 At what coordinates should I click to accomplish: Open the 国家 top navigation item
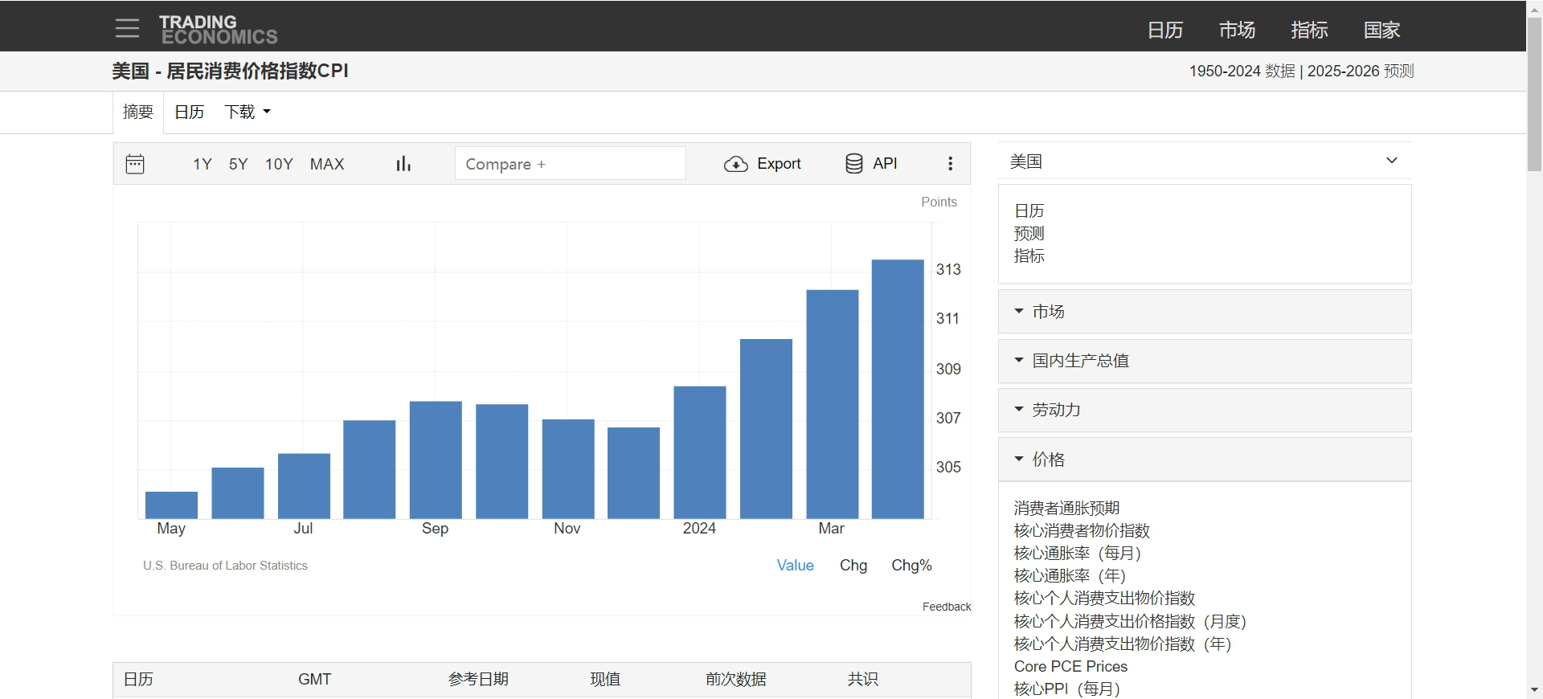(1382, 31)
